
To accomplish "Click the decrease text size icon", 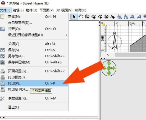I will click(x=126, y=17).
